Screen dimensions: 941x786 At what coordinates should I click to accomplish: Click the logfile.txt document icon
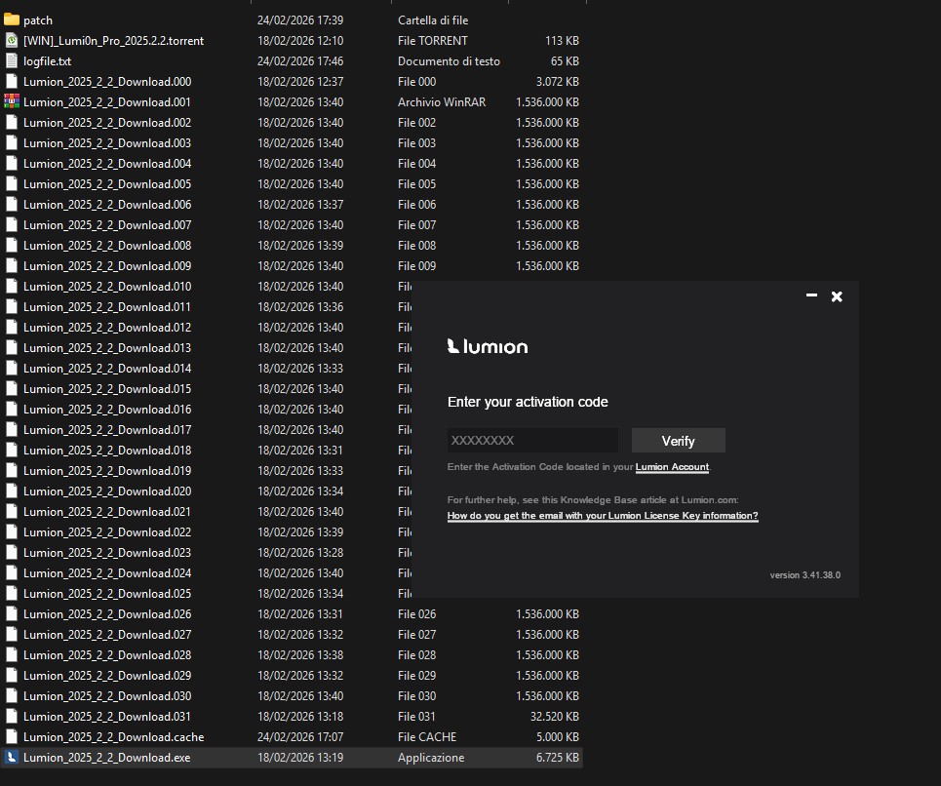tap(12, 60)
